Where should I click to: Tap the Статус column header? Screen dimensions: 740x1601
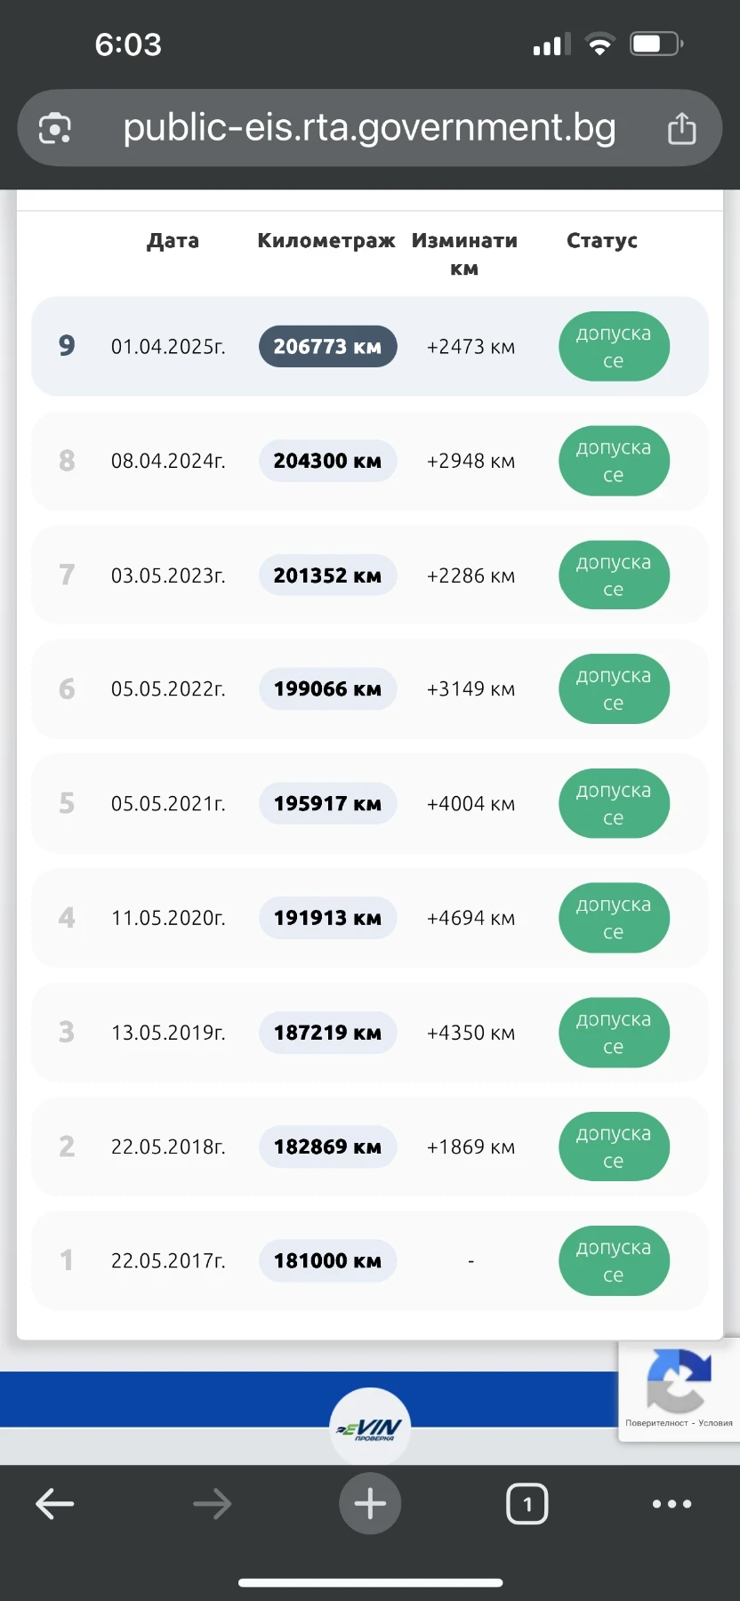coord(602,240)
